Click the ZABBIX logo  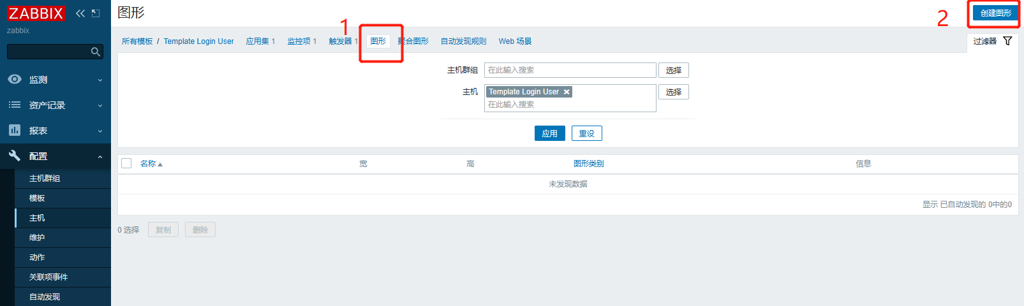pos(36,13)
